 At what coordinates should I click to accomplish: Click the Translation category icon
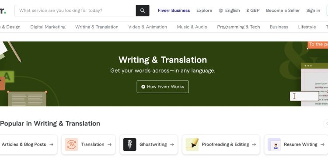72,144
